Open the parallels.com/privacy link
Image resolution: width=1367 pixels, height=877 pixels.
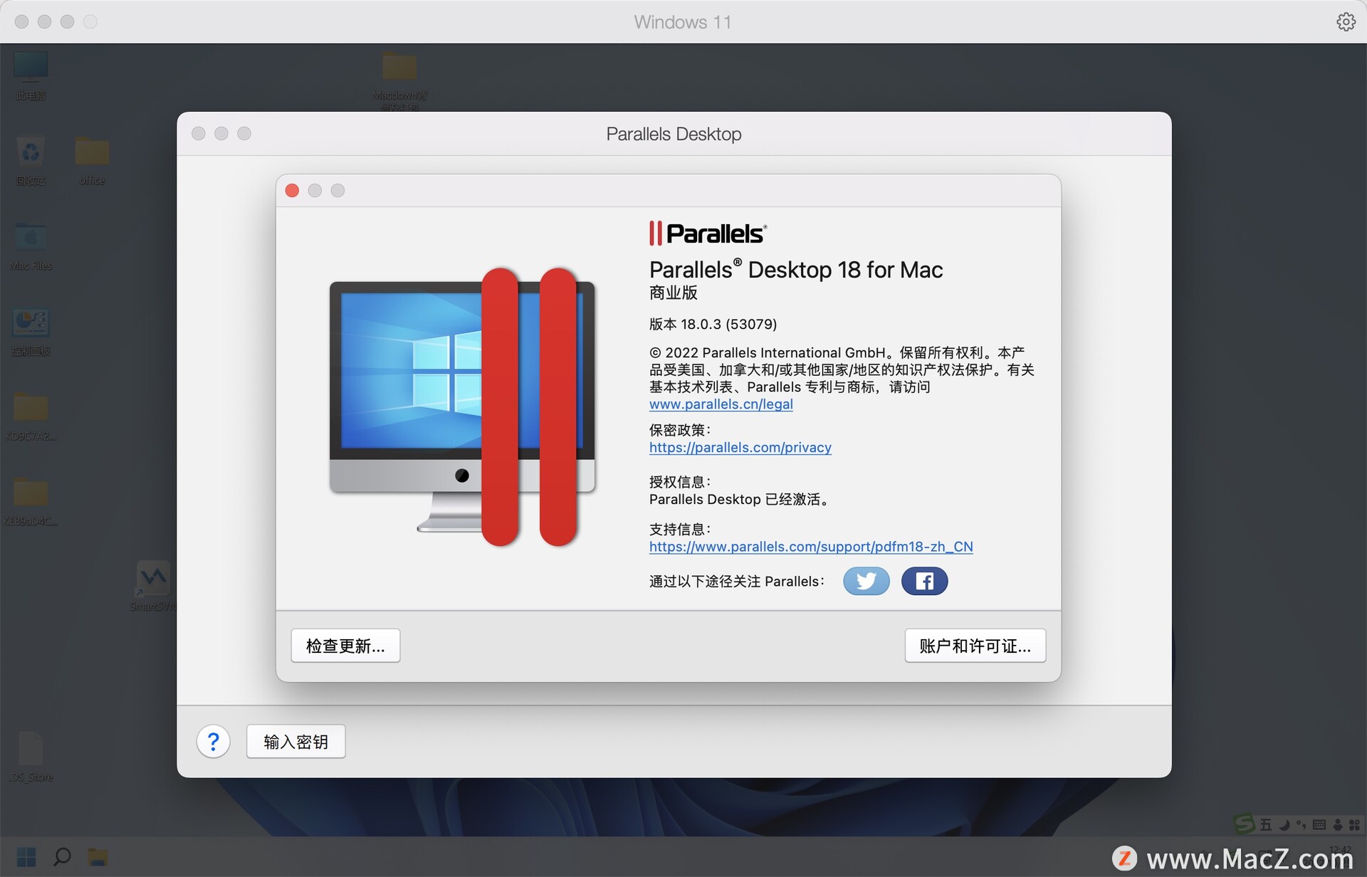point(740,448)
